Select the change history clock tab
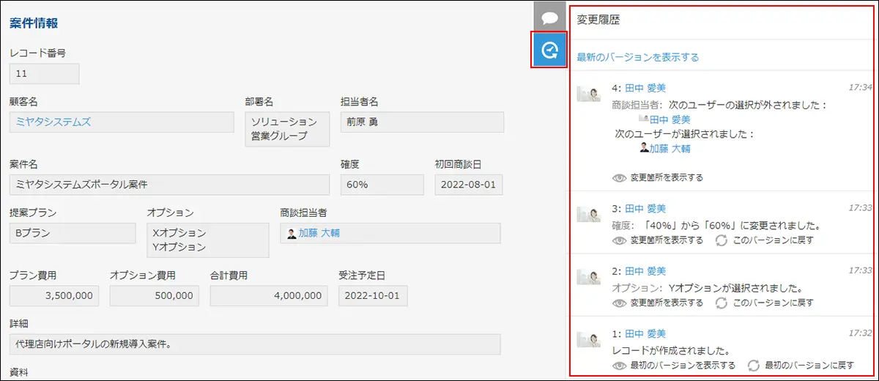This screenshot has height=381, width=879. coord(549,50)
